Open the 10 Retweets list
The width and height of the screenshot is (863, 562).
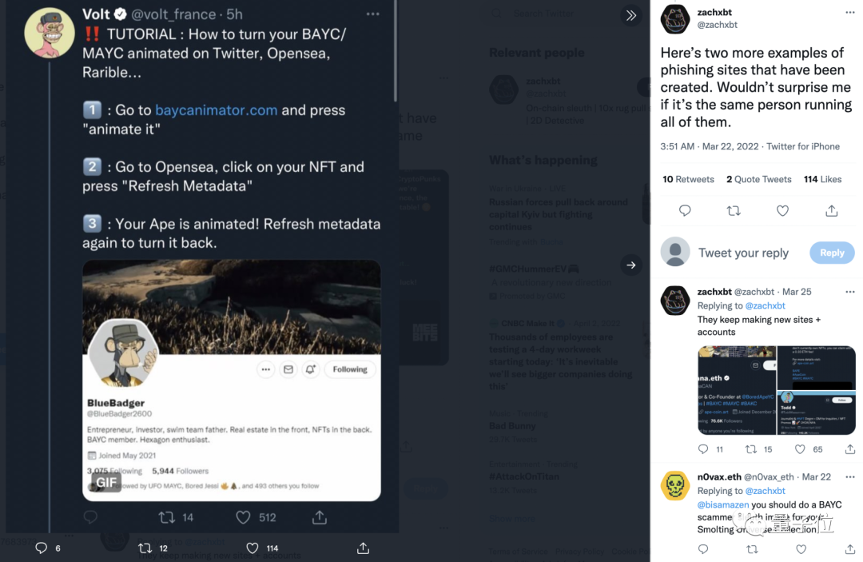click(688, 179)
